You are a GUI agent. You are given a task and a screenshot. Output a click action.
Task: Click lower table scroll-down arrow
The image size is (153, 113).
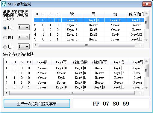click(x=146, y=88)
